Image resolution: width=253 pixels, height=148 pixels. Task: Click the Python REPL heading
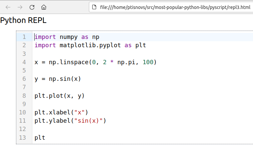tap(23, 21)
